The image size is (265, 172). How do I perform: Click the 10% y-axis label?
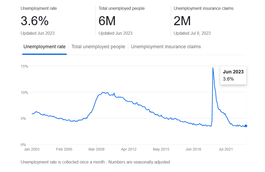[24, 92]
